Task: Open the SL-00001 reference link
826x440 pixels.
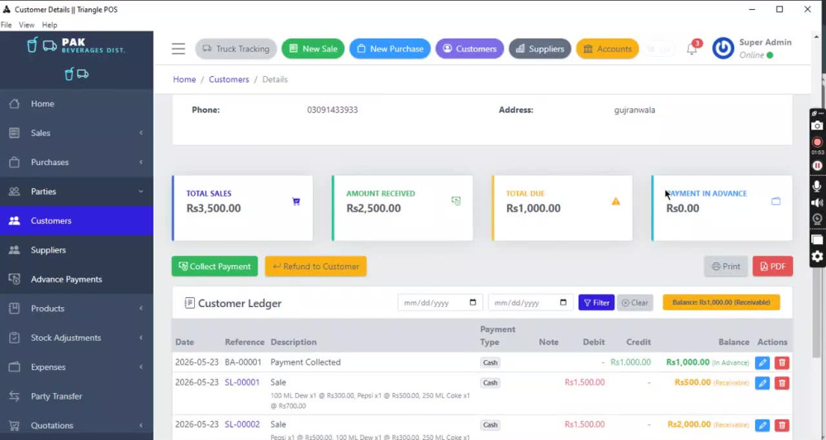Action: (242, 382)
